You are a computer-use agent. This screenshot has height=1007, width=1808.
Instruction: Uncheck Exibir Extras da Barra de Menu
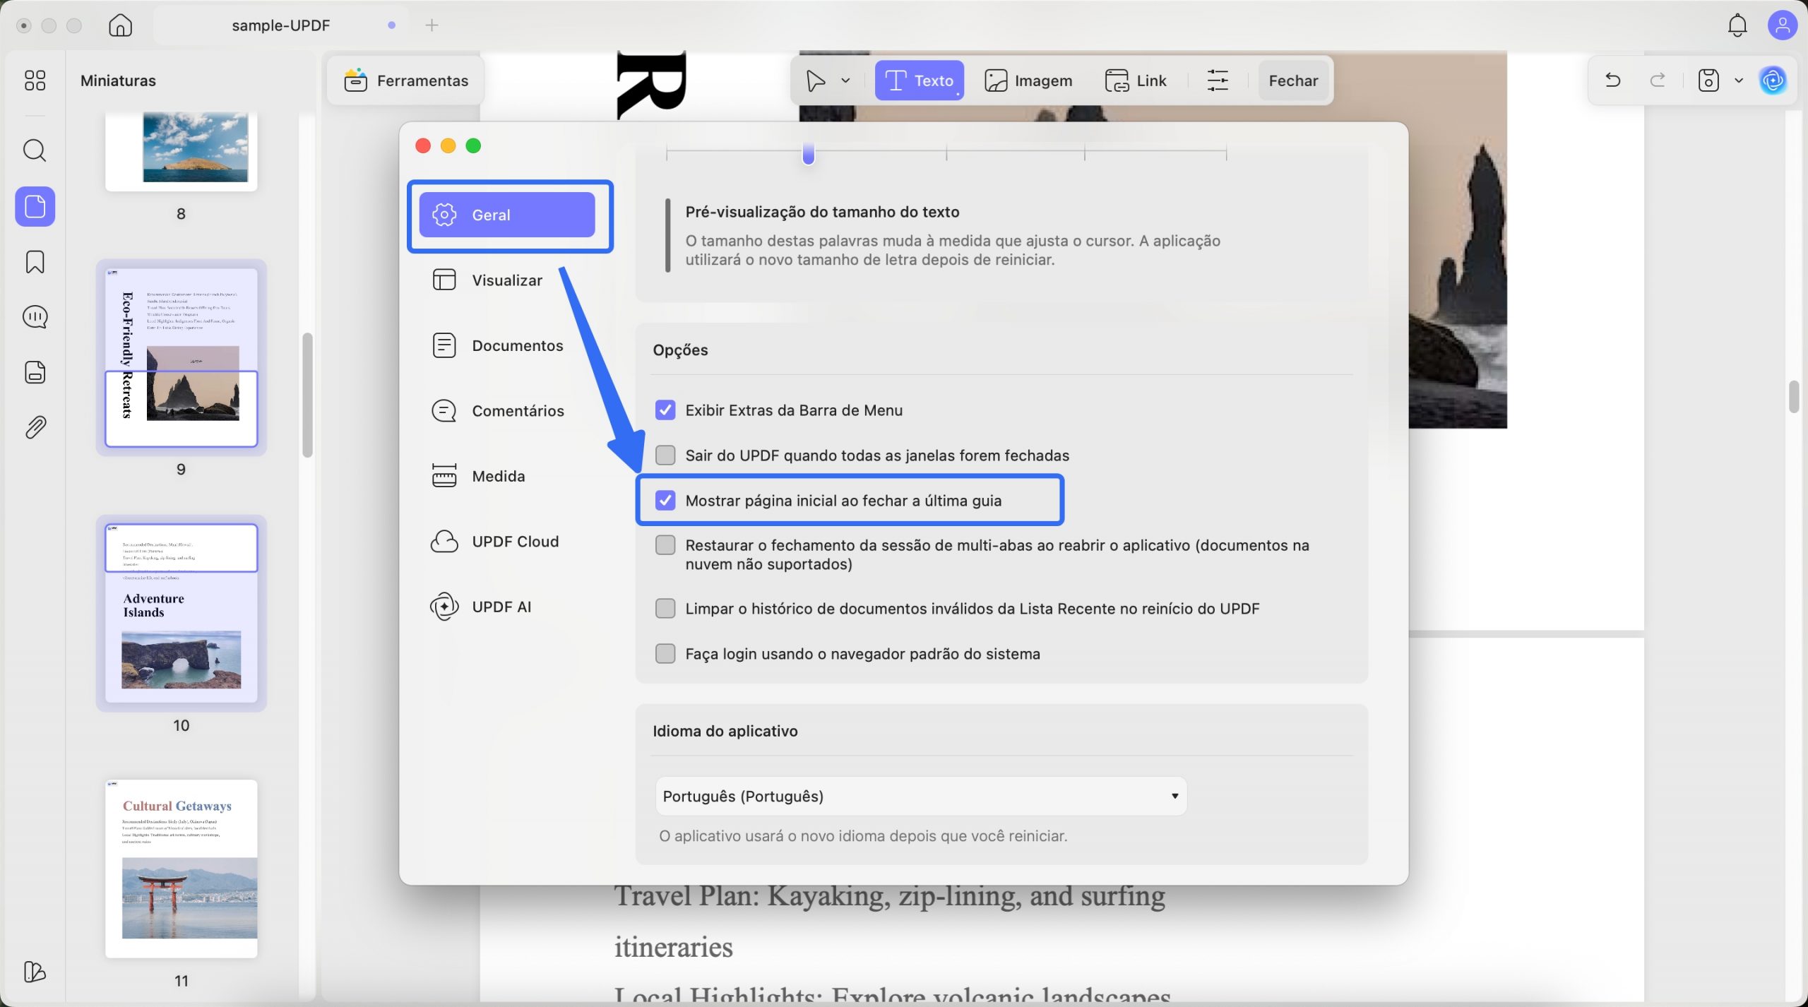coord(665,410)
